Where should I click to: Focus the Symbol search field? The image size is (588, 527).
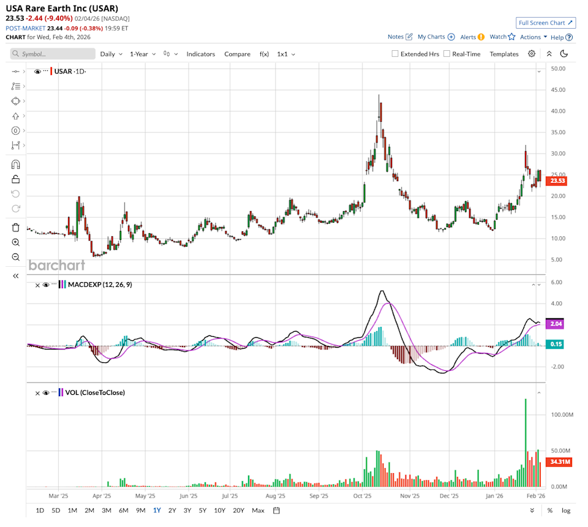pos(53,54)
